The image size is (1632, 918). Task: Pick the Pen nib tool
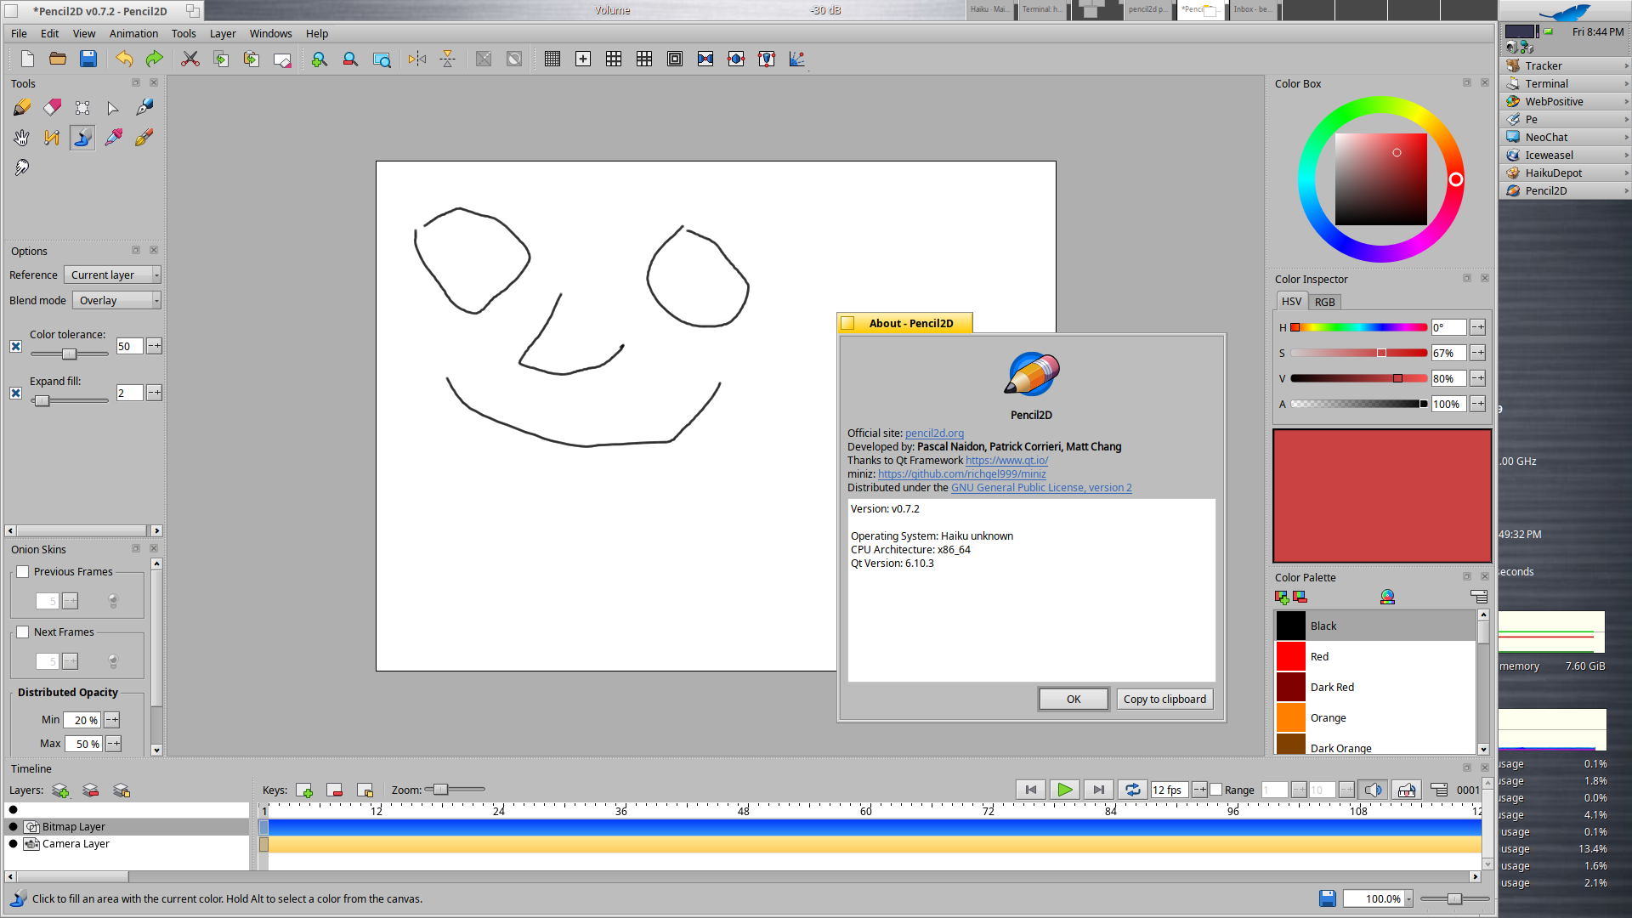click(x=144, y=107)
